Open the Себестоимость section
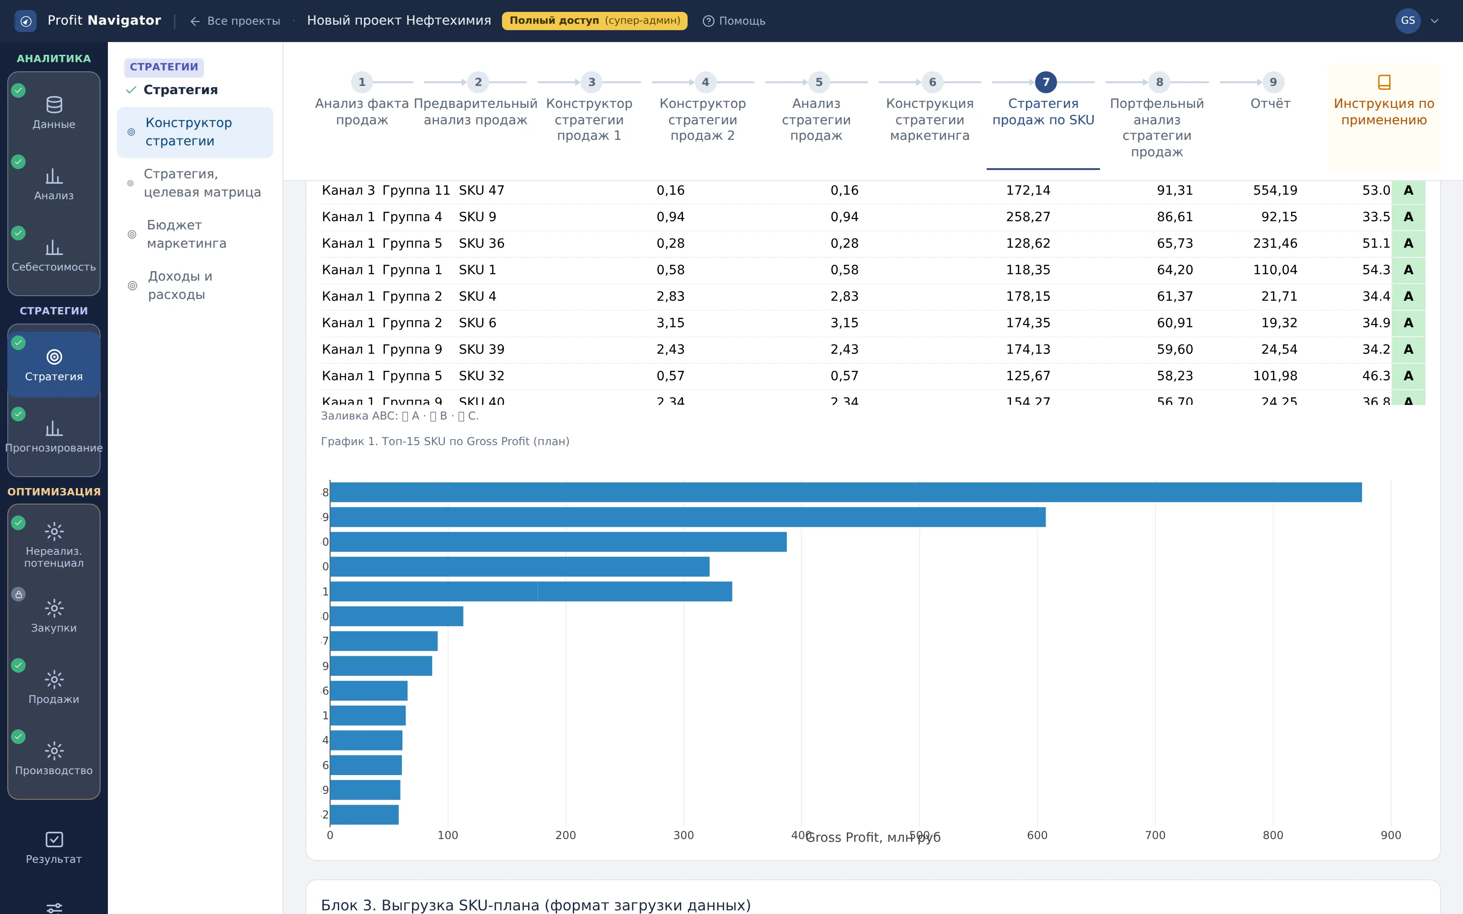The image size is (1463, 914). pyautogui.click(x=54, y=256)
